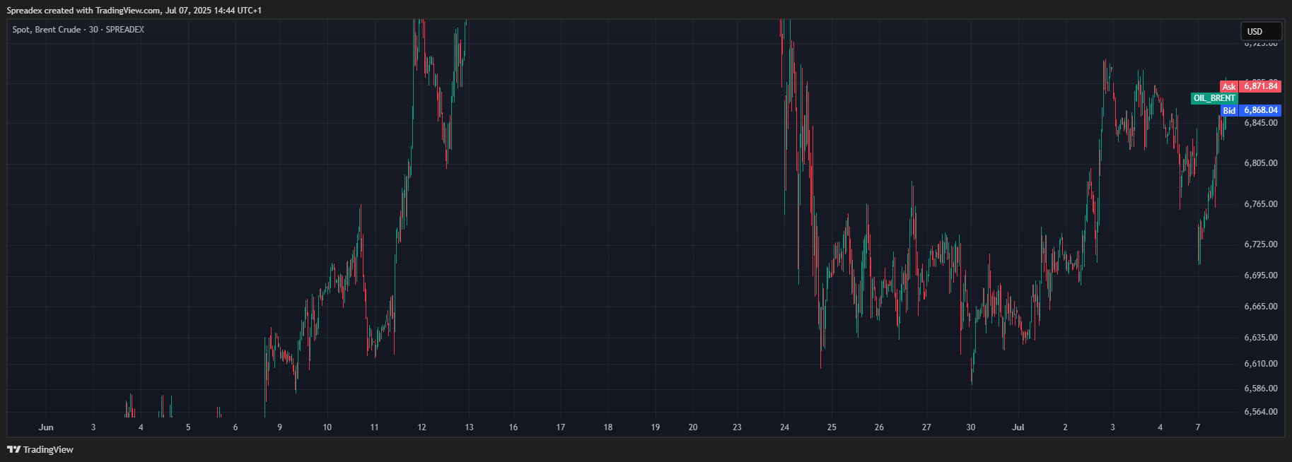Click date label 12 on time axis

[x=421, y=427]
